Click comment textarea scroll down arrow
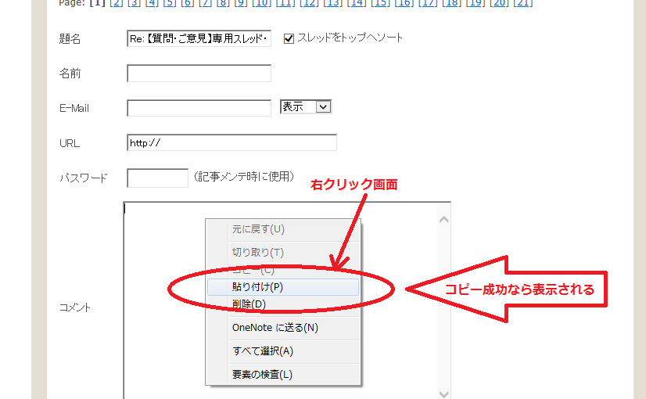The height and width of the screenshot is (399, 646). pos(443,394)
